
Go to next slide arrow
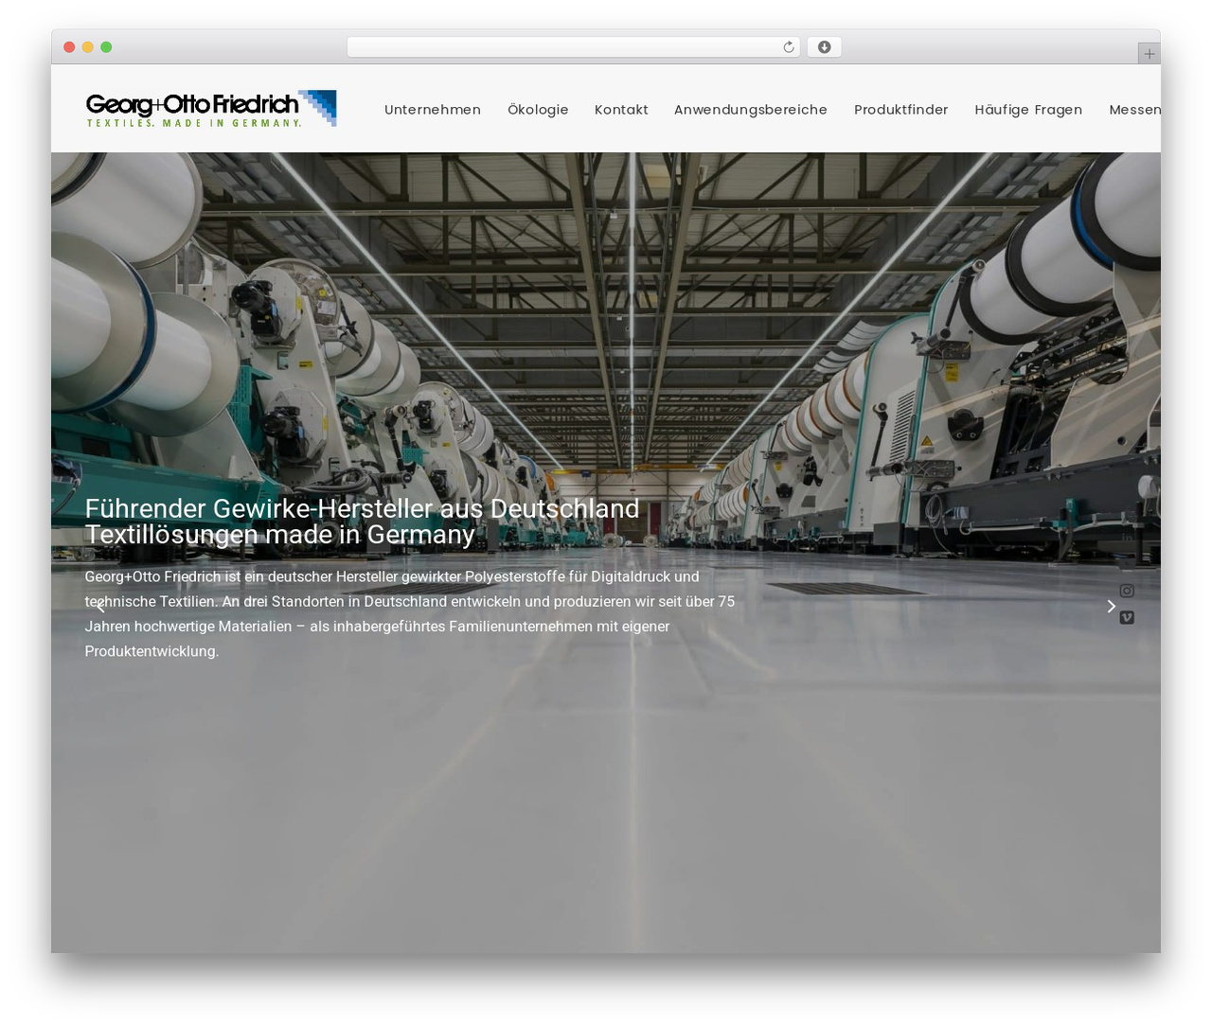[x=1112, y=606]
